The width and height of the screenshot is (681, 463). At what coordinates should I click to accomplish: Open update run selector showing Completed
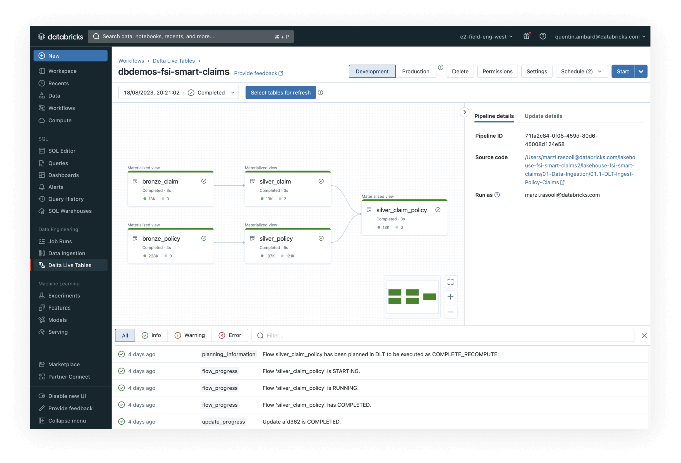tap(178, 93)
